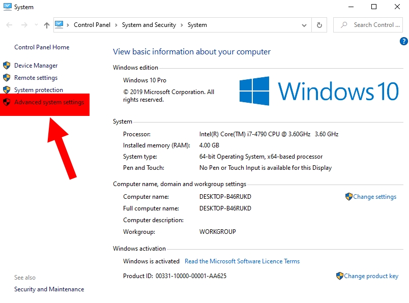
Task: Open Device Manager link
Action: click(36, 66)
